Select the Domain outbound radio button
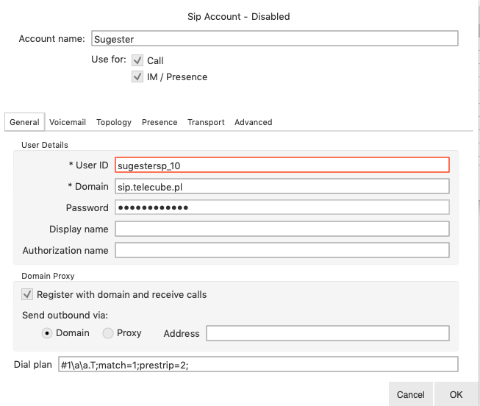The height and width of the screenshot is (406, 480). point(48,333)
